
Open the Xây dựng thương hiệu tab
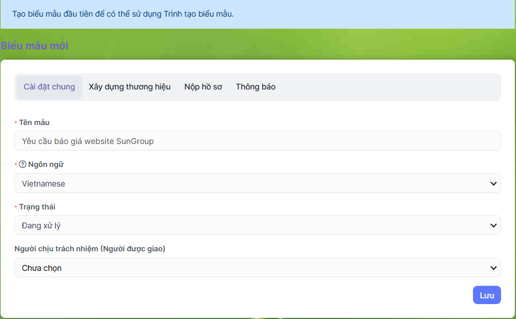coord(130,87)
